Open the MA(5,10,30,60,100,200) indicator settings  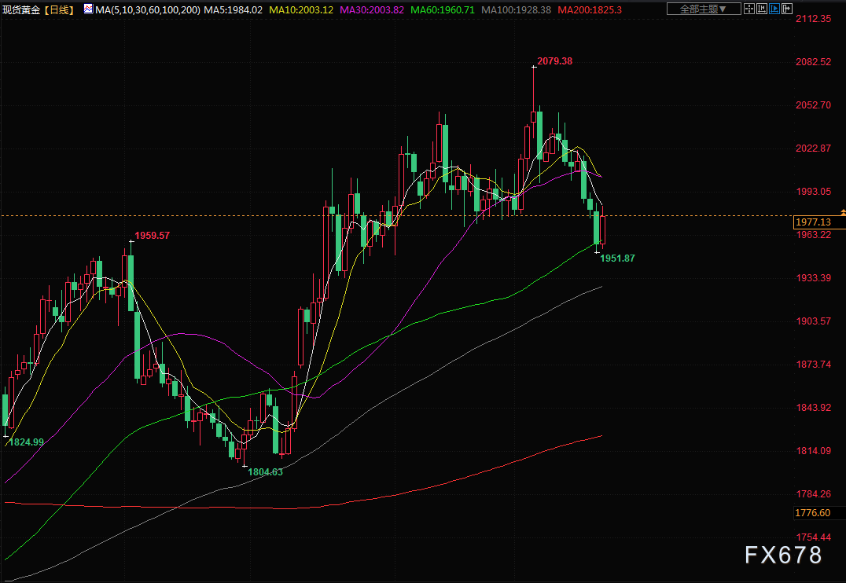click(x=147, y=10)
